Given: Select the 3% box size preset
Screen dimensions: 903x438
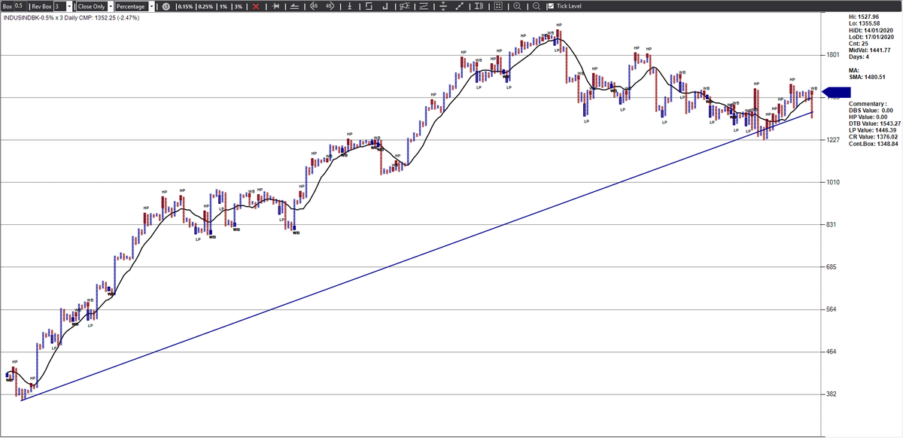Looking at the screenshot, I should (238, 6).
